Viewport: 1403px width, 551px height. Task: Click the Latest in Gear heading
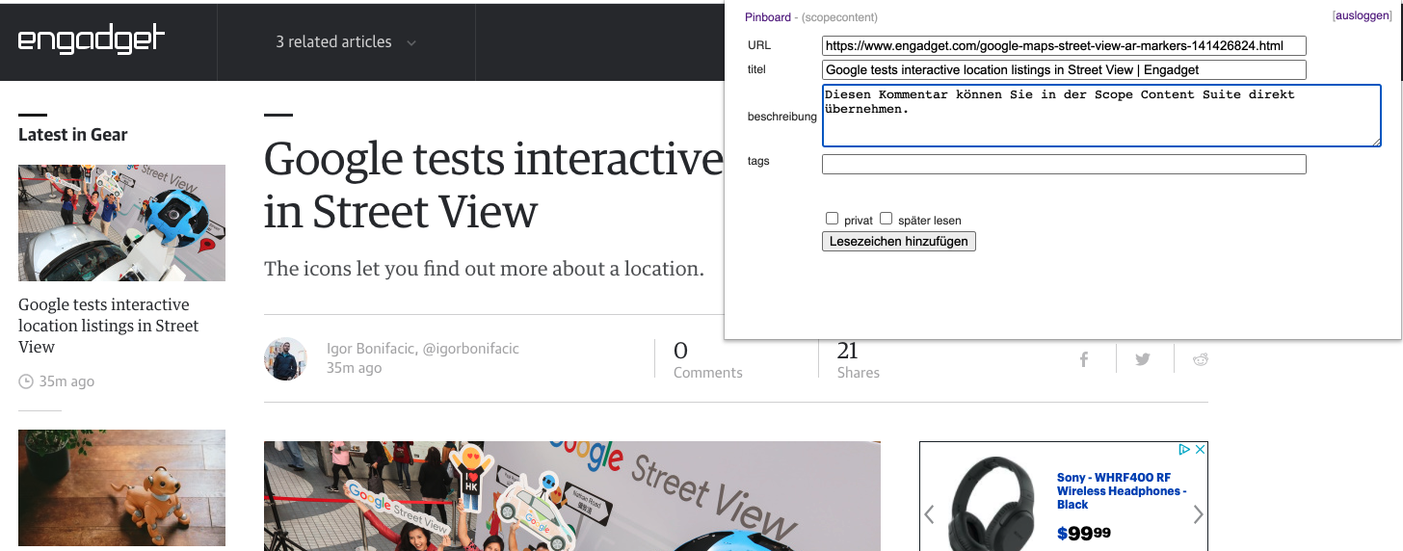pyautogui.click(x=73, y=135)
